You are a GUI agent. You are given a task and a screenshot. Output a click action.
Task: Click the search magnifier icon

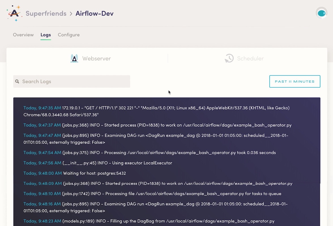(17, 81)
